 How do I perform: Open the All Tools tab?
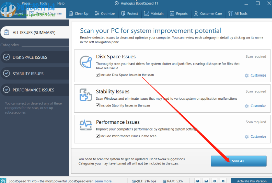pyautogui.click(x=238, y=13)
